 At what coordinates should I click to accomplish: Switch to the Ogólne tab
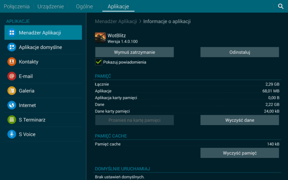[84, 6]
